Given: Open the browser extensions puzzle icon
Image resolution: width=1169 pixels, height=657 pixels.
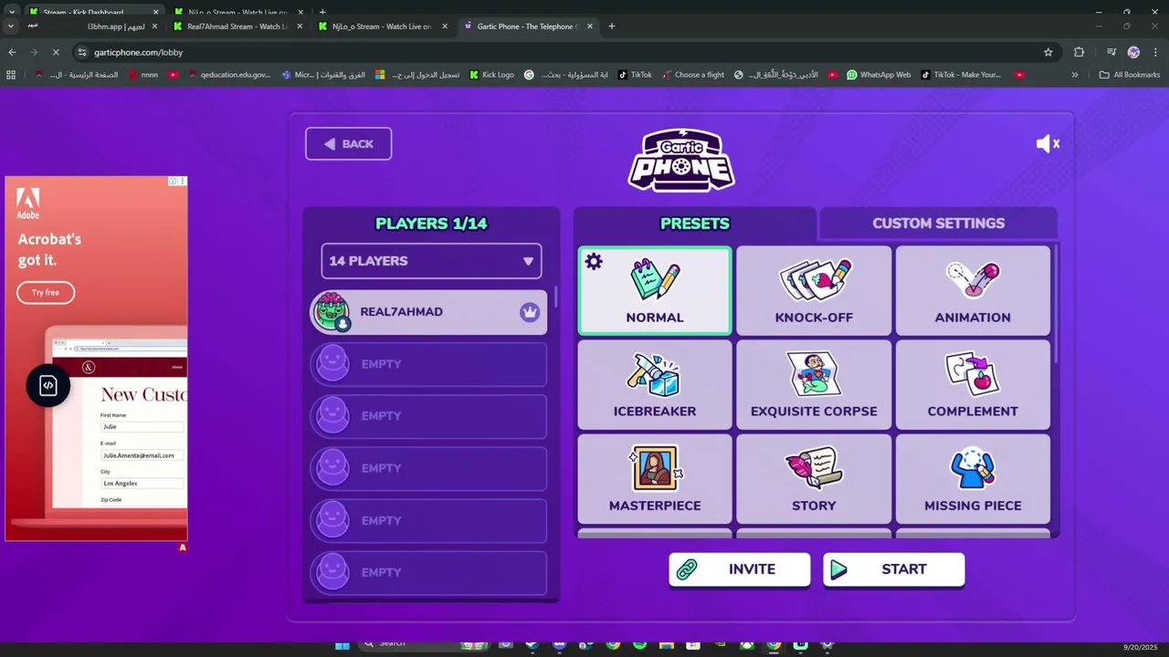Looking at the screenshot, I should pyautogui.click(x=1079, y=52).
